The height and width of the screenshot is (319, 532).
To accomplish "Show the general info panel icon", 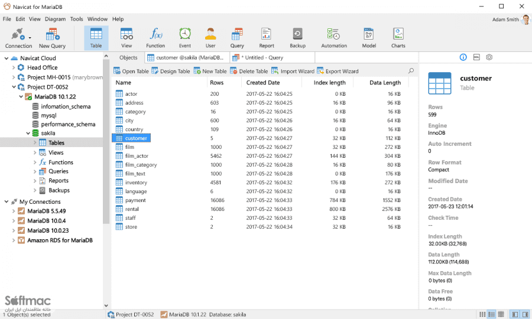I will (x=463, y=57).
